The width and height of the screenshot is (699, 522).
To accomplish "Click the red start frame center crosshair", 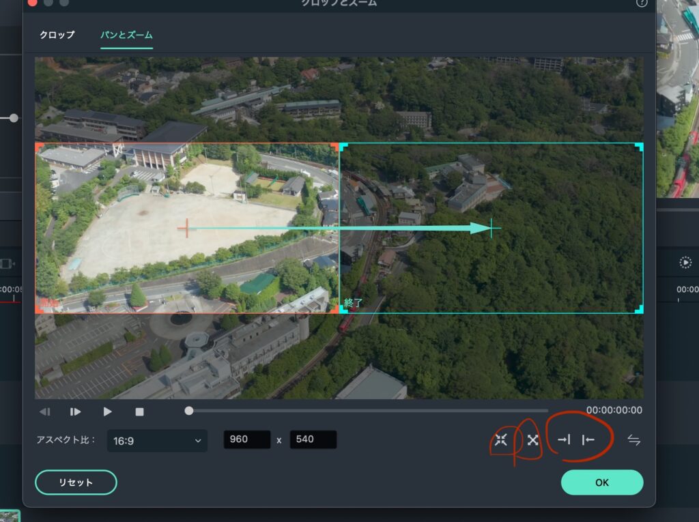I will (186, 229).
